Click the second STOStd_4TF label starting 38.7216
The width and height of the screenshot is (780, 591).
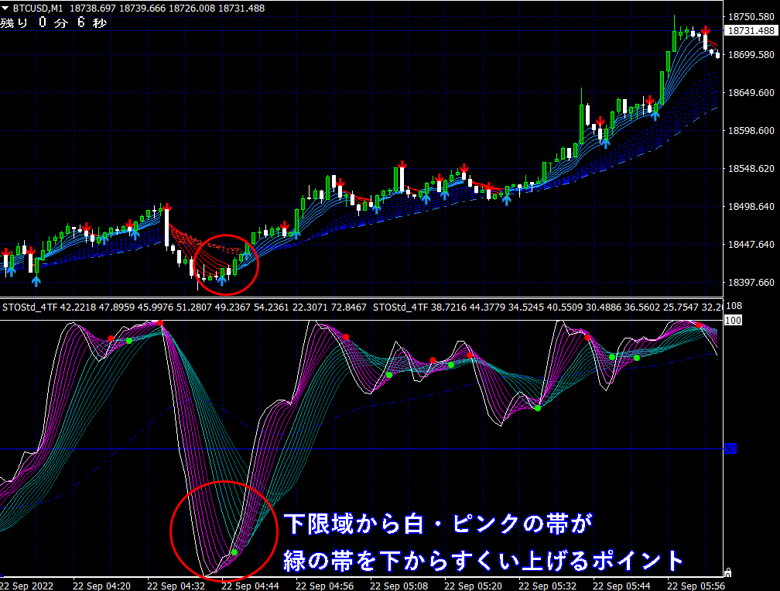(x=547, y=308)
